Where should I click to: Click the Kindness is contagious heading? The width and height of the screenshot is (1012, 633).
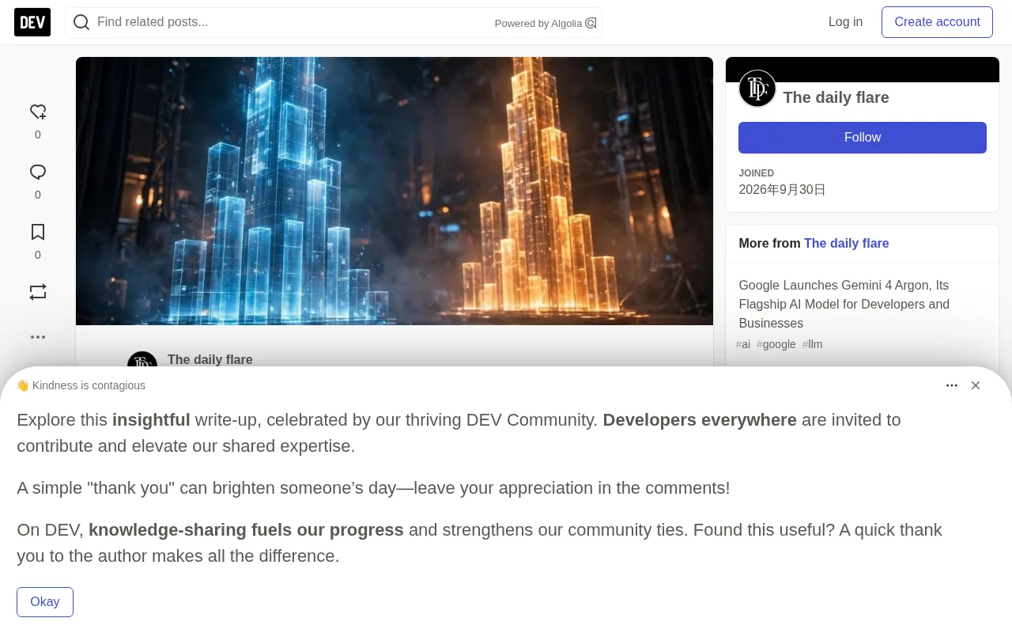tap(81, 385)
